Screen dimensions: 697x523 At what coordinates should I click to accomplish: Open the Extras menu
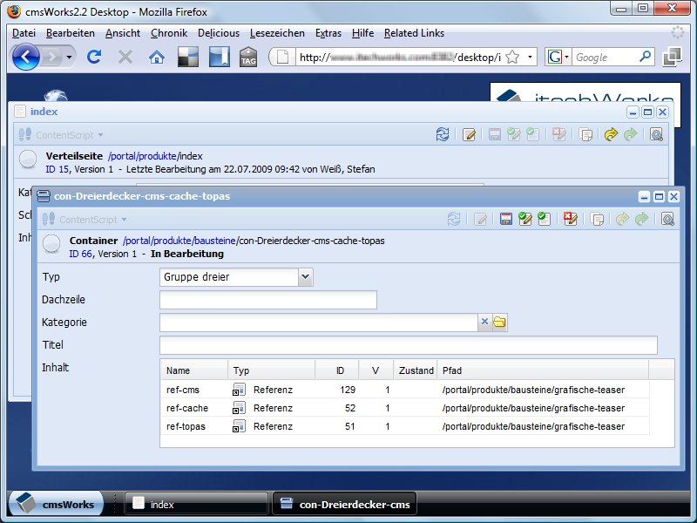pos(328,33)
